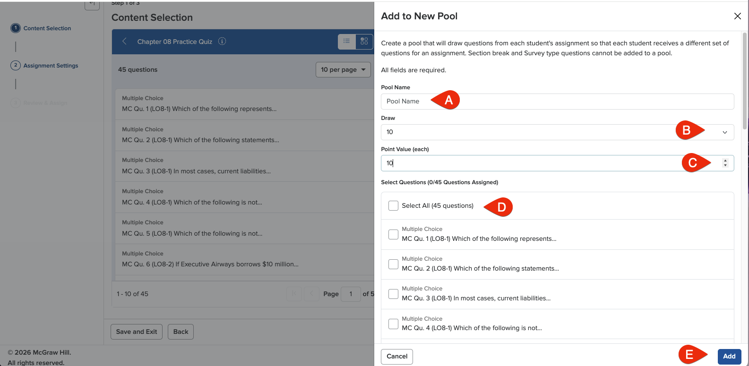Check the box for MC Qu. 1 in pool list
Viewport: 749px width, 366px height.
click(393, 234)
